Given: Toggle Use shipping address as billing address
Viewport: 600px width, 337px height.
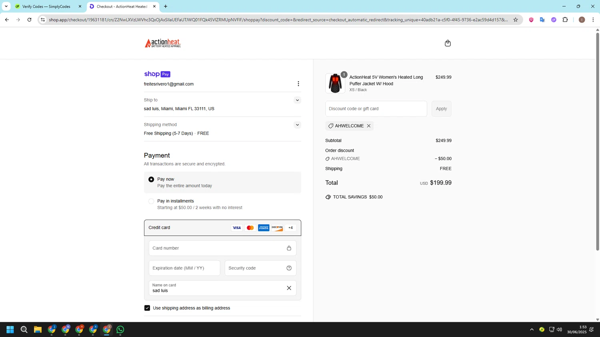Looking at the screenshot, I should [147, 308].
